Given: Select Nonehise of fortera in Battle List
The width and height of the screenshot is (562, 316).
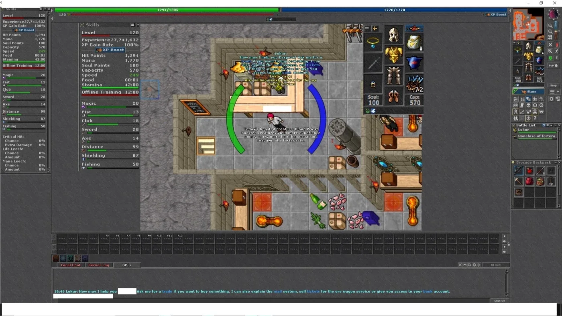Looking at the screenshot, I should (535, 137).
